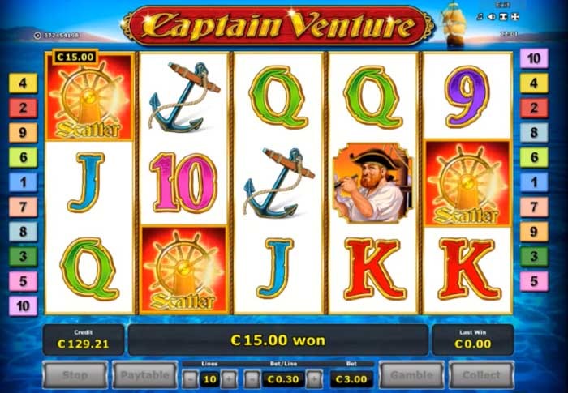
Task: Raise Bet/Line with the plus button
Action: point(314,379)
